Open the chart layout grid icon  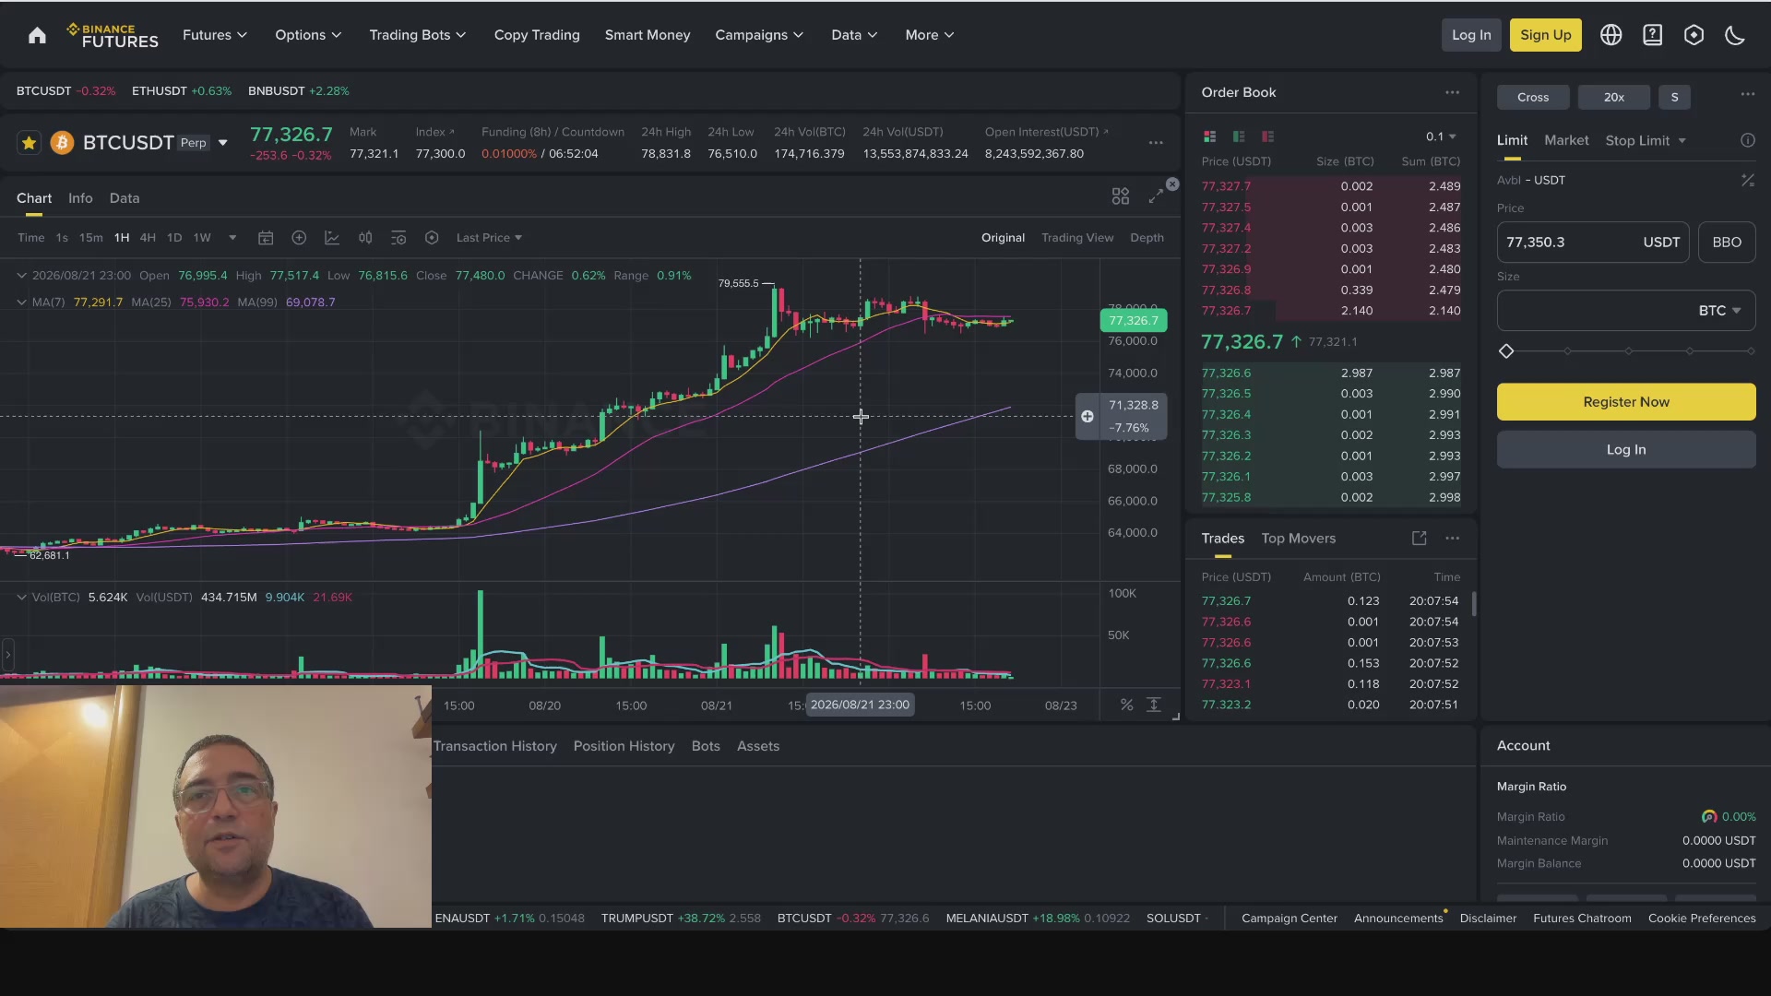1120,196
